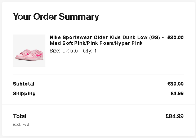196x138 pixels.
Task: Click the separator line above the Total row
Action: (x=98, y=105)
